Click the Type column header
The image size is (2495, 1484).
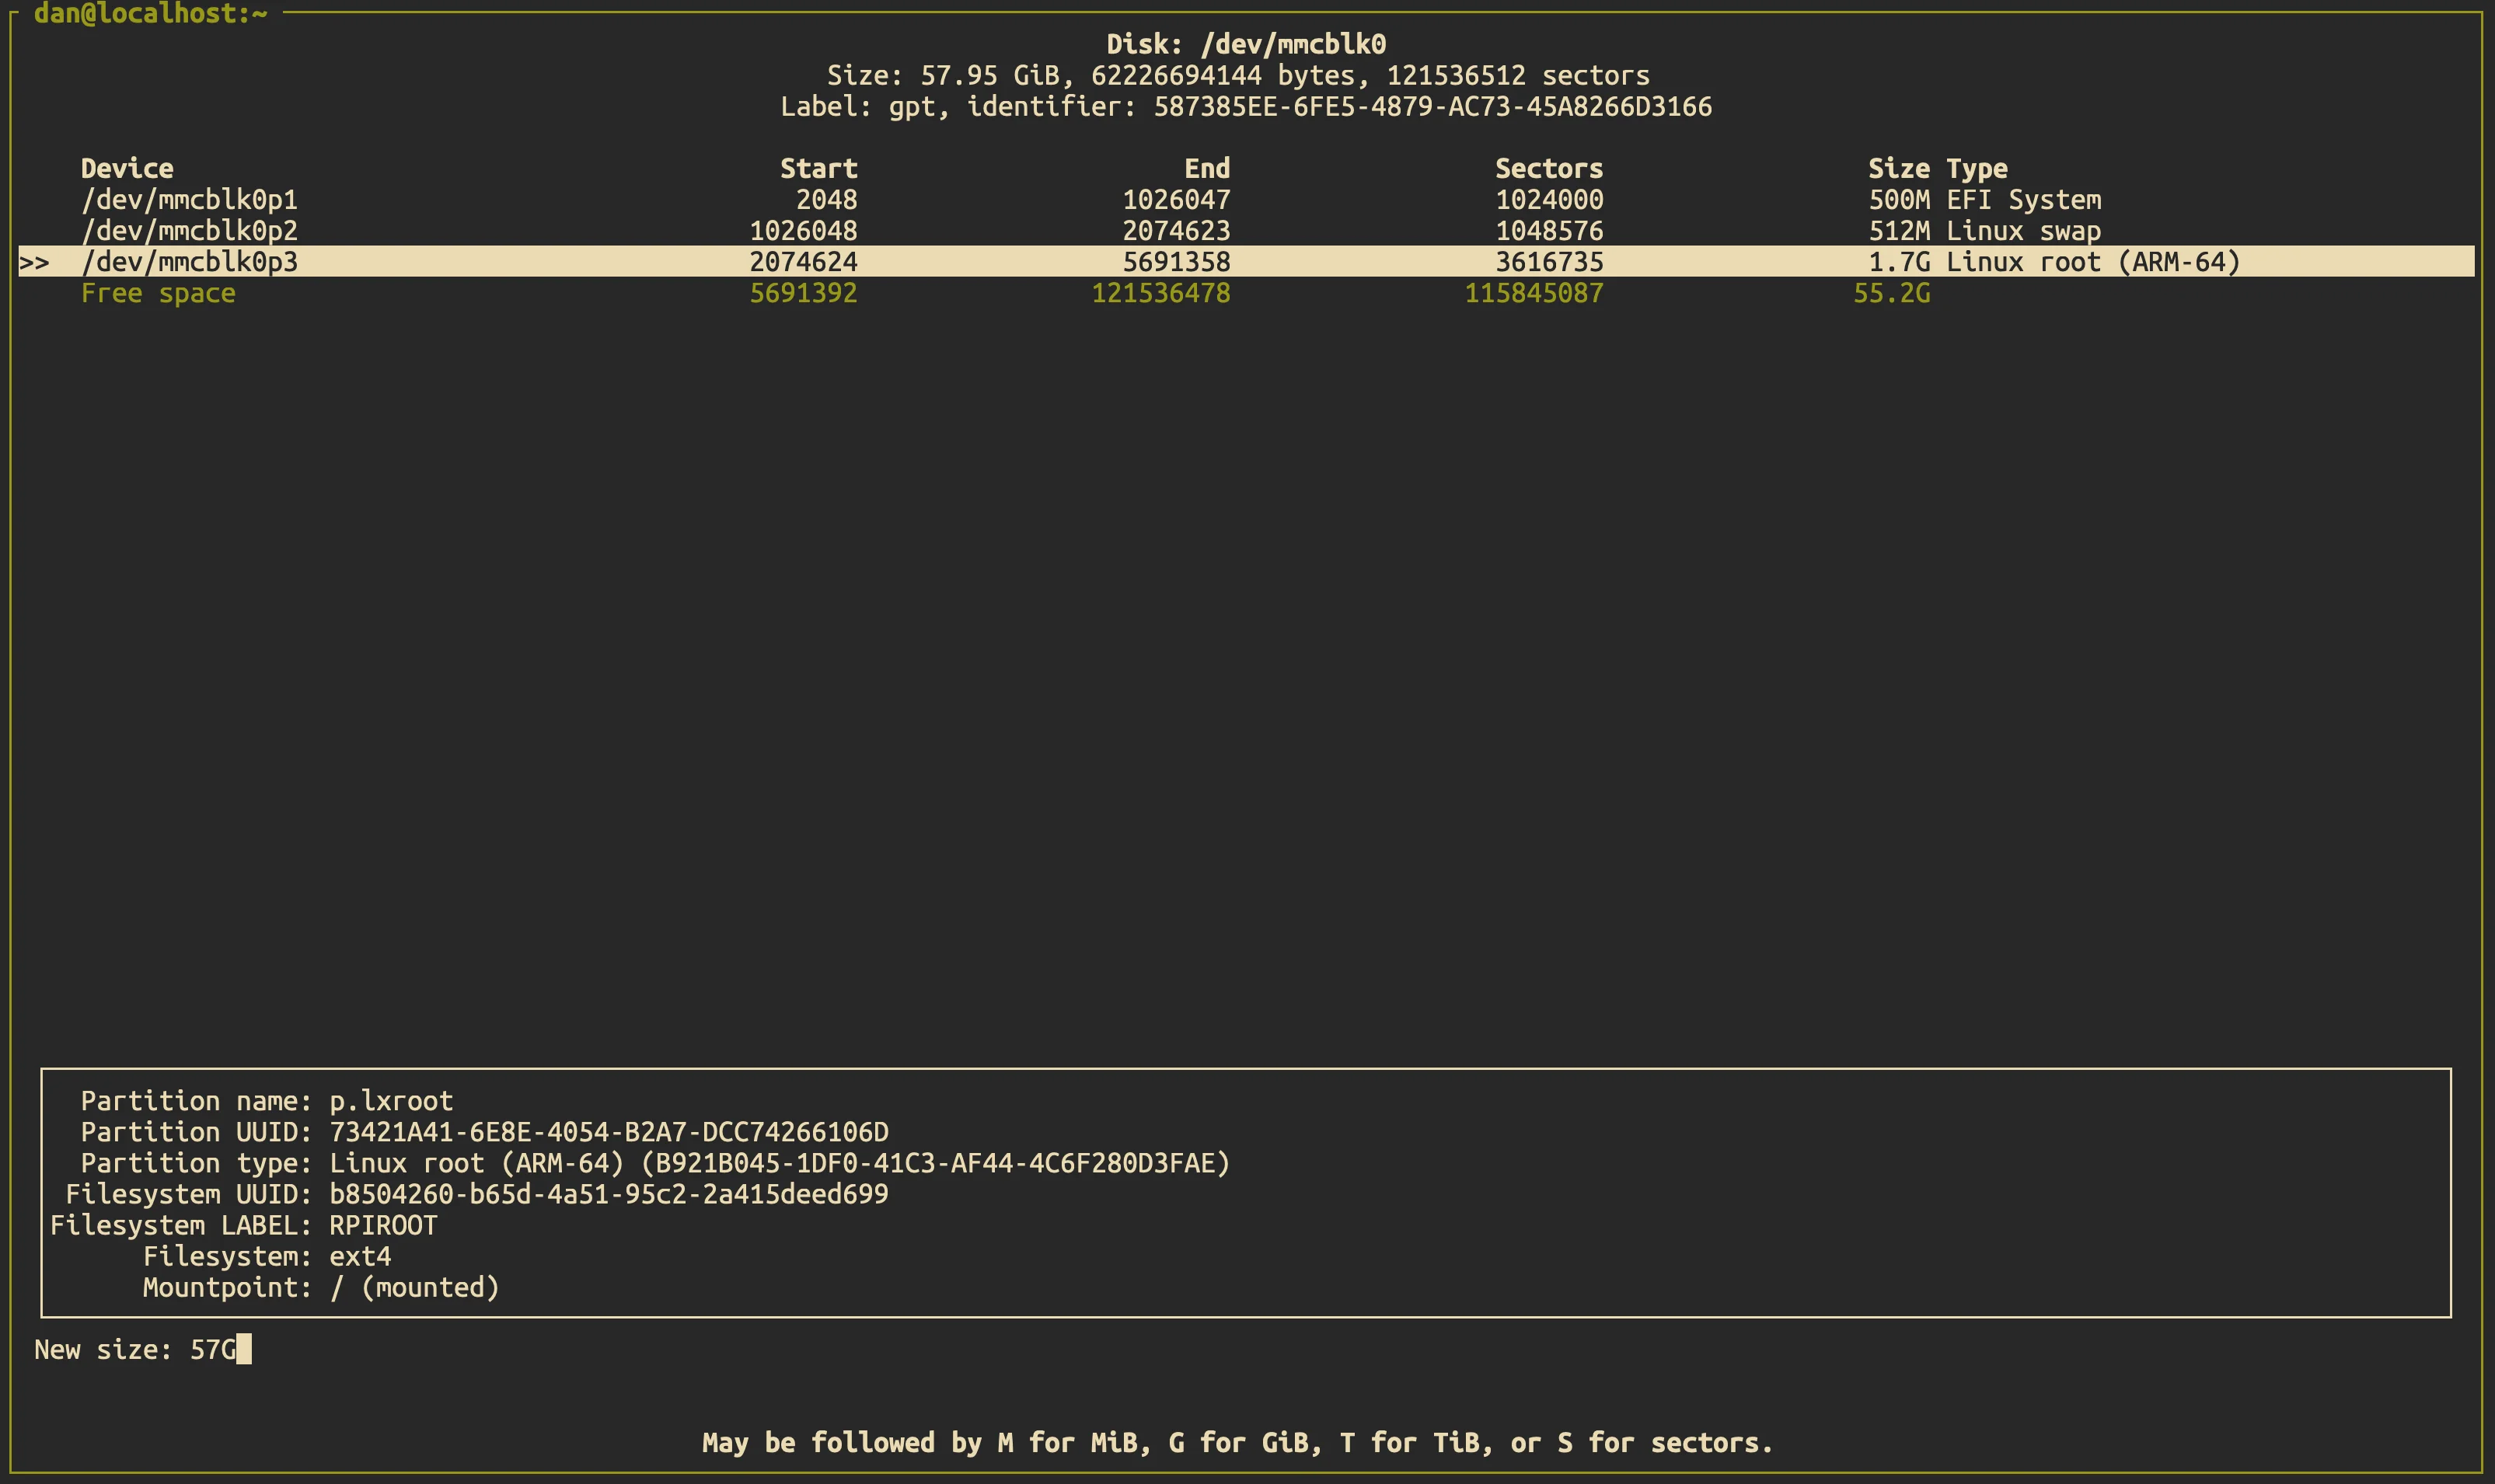click(x=1977, y=168)
